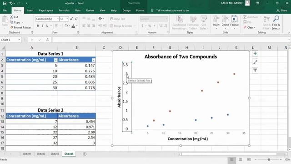Click Chart Elements plus button

pyautogui.click(x=255, y=54)
